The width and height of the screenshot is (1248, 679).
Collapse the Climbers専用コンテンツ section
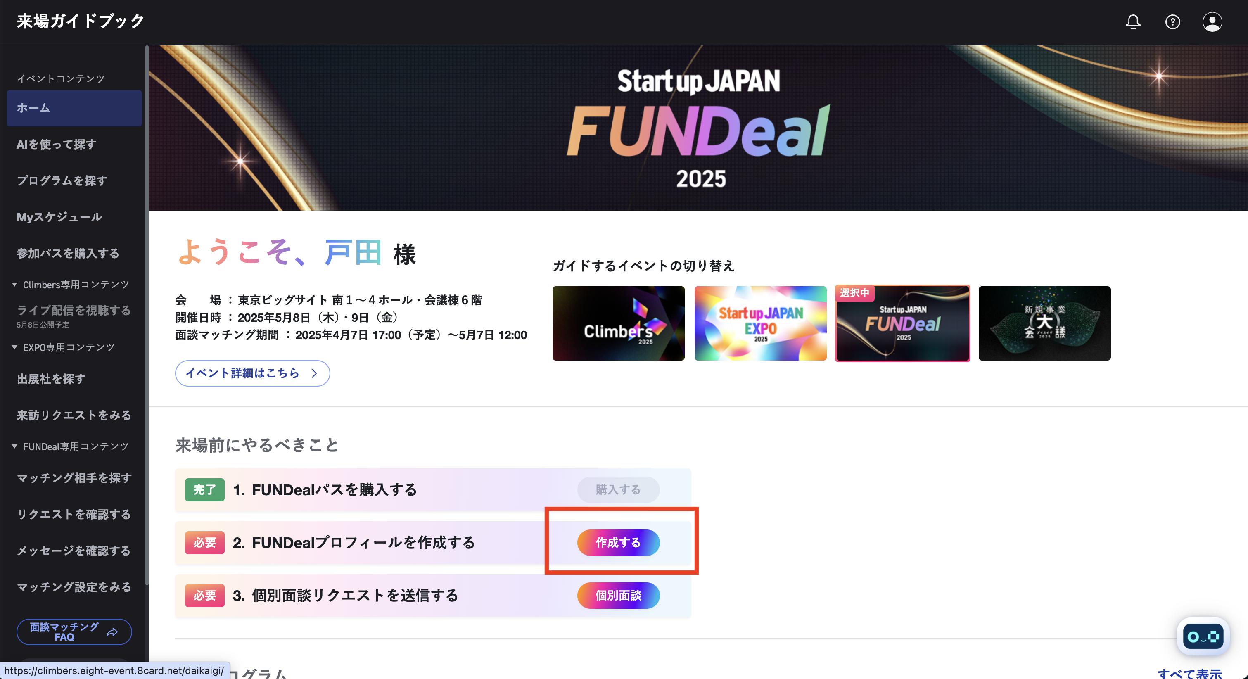14,285
